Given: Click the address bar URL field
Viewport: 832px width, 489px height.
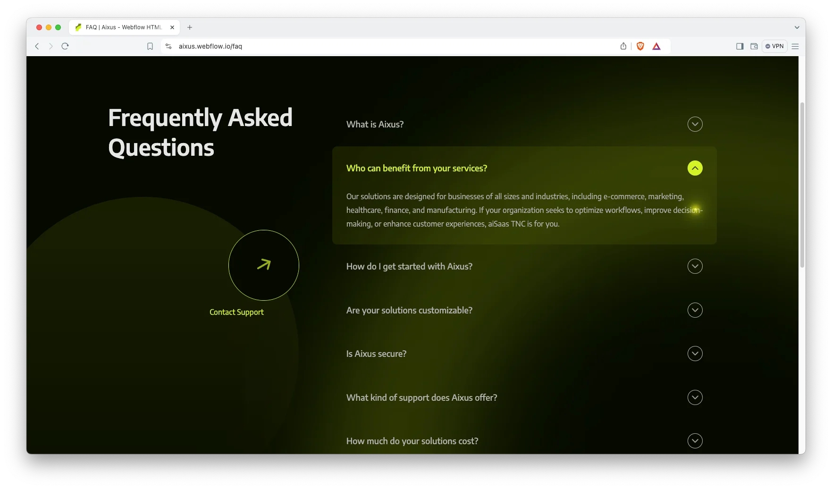Looking at the screenshot, I should (378, 46).
